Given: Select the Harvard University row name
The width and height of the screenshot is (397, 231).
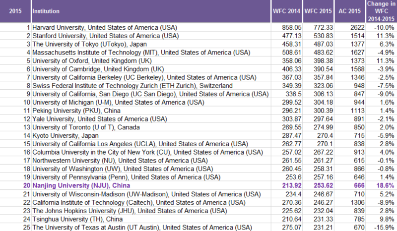Looking at the screenshot, I should [x=105, y=27].
